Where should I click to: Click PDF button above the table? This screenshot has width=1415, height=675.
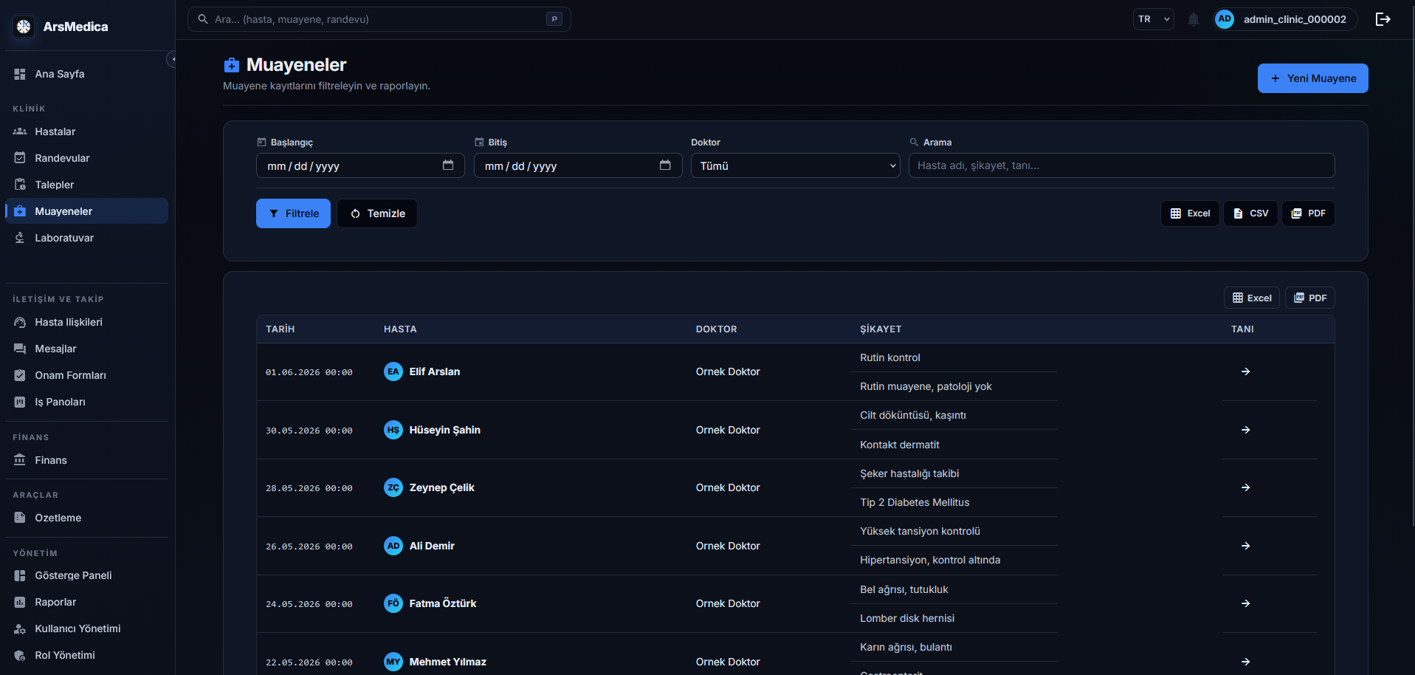click(x=1310, y=298)
